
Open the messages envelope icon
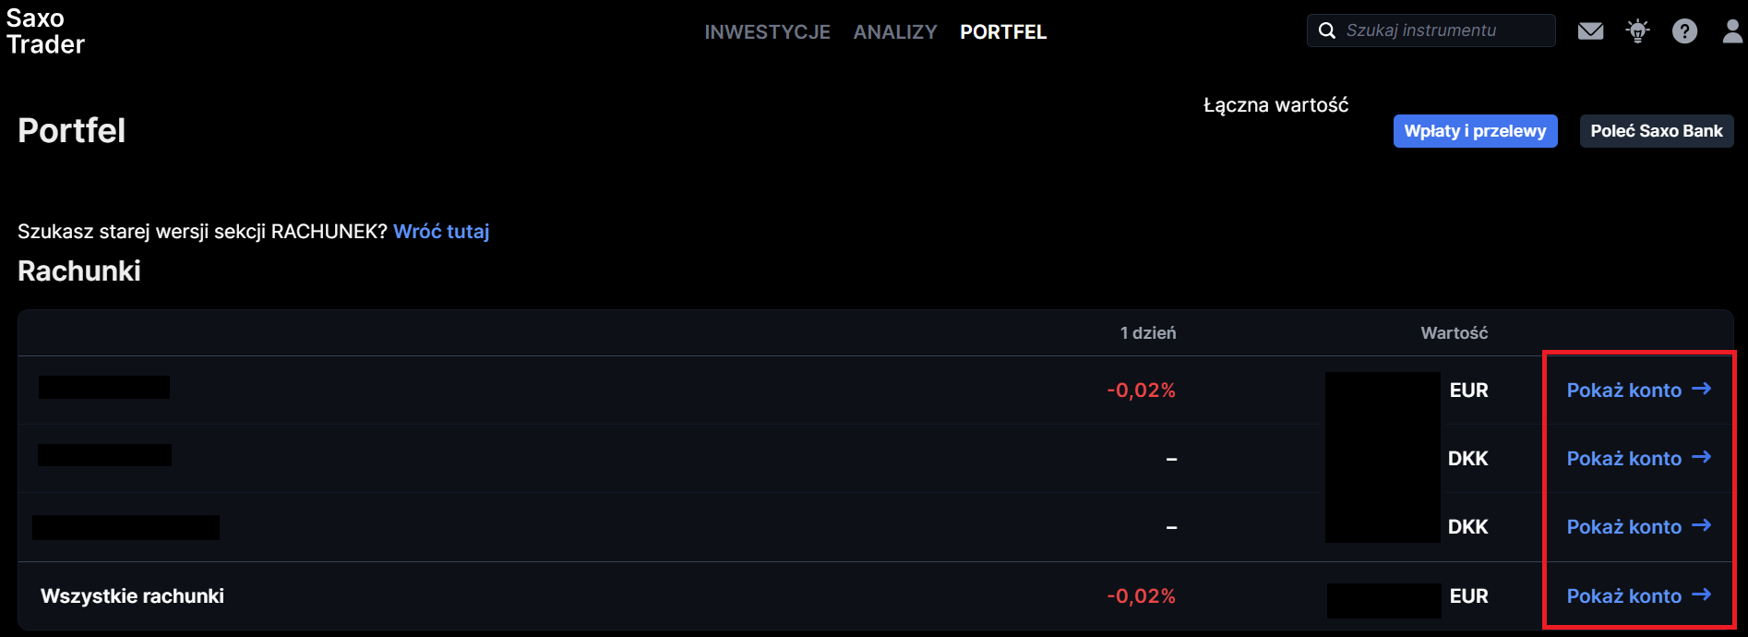click(x=1590, y=31)
